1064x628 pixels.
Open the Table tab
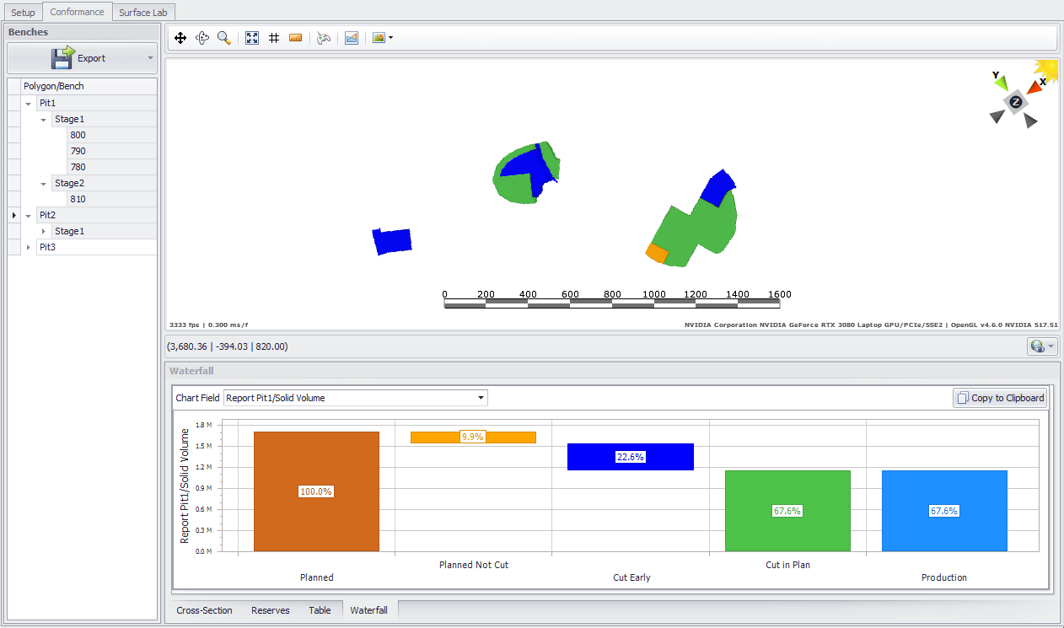coord(320,610)
